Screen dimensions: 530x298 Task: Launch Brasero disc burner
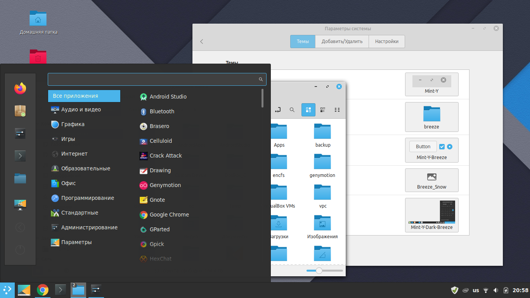click(x=154, y=126)
